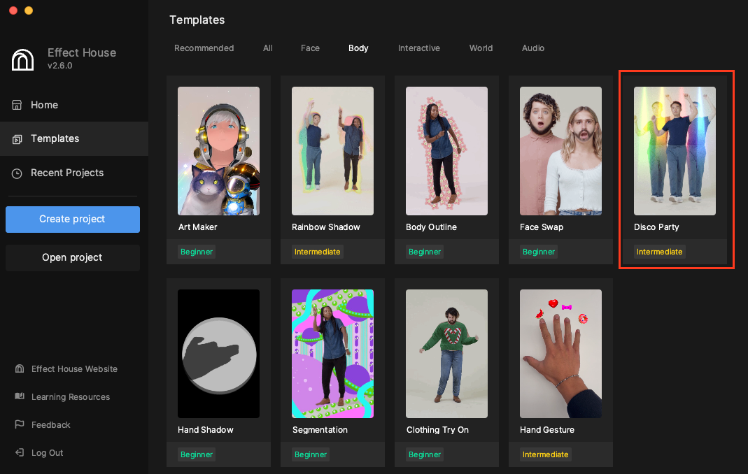Open the Face templates tab

(310, 48)
